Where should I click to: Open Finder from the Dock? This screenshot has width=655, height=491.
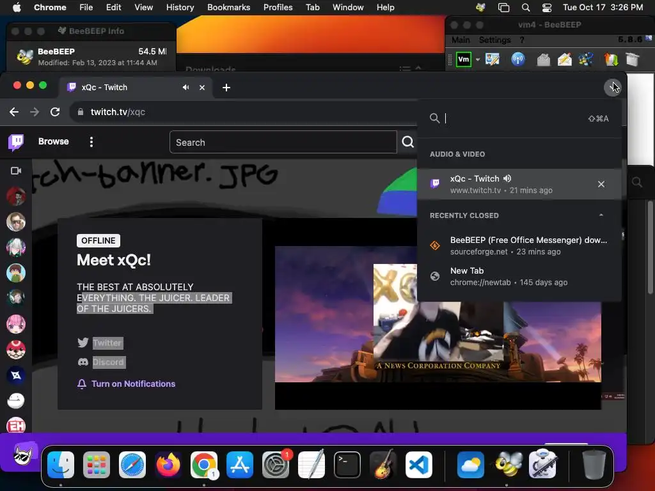(61, 465)
